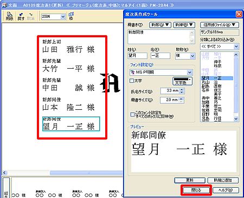This screenshot has height=198, width=244.
Task: Click the 更新 update button
Action: 190,180
